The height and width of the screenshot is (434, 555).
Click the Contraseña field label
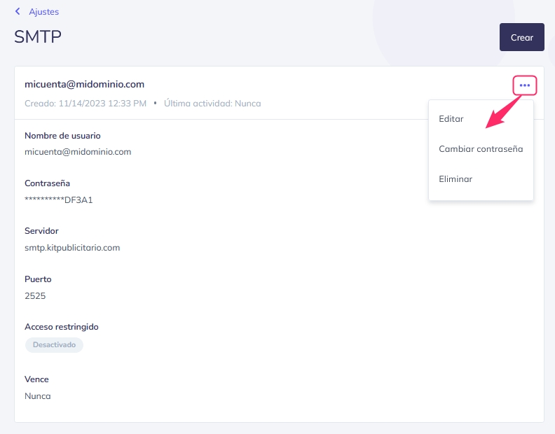click(48, 183)
